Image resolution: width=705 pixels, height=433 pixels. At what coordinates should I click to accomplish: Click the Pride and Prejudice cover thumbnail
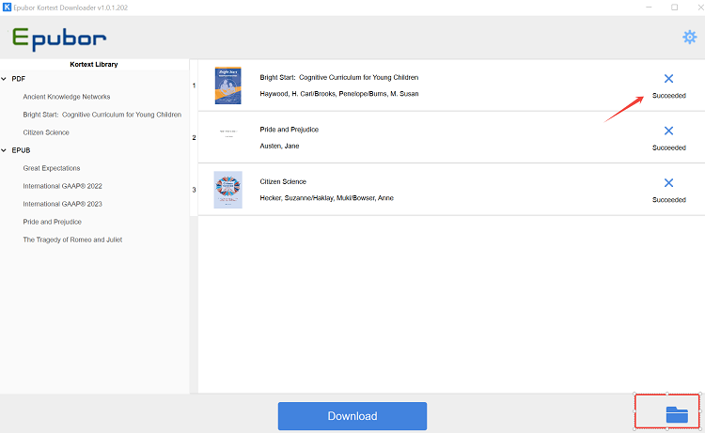228,133
